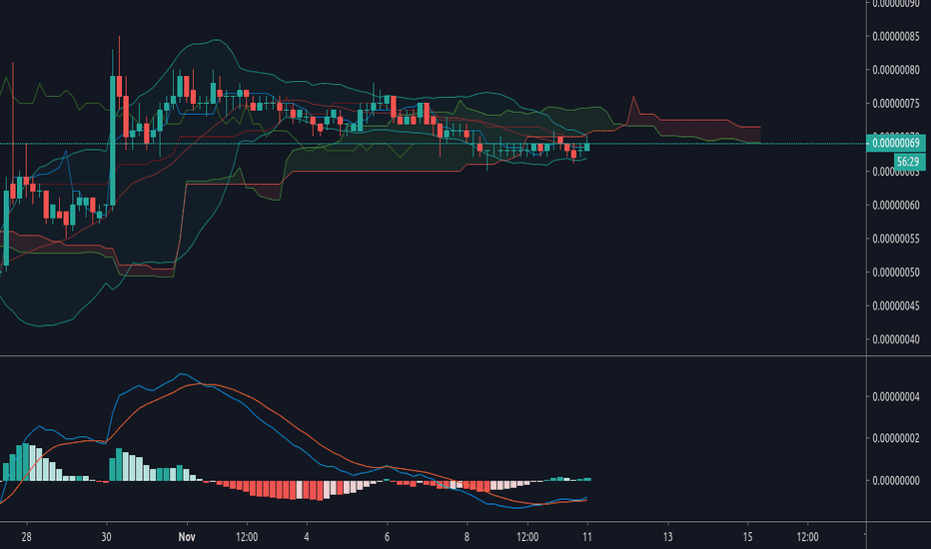Click the peak of the blue MACD line

[x=181, y=374]
